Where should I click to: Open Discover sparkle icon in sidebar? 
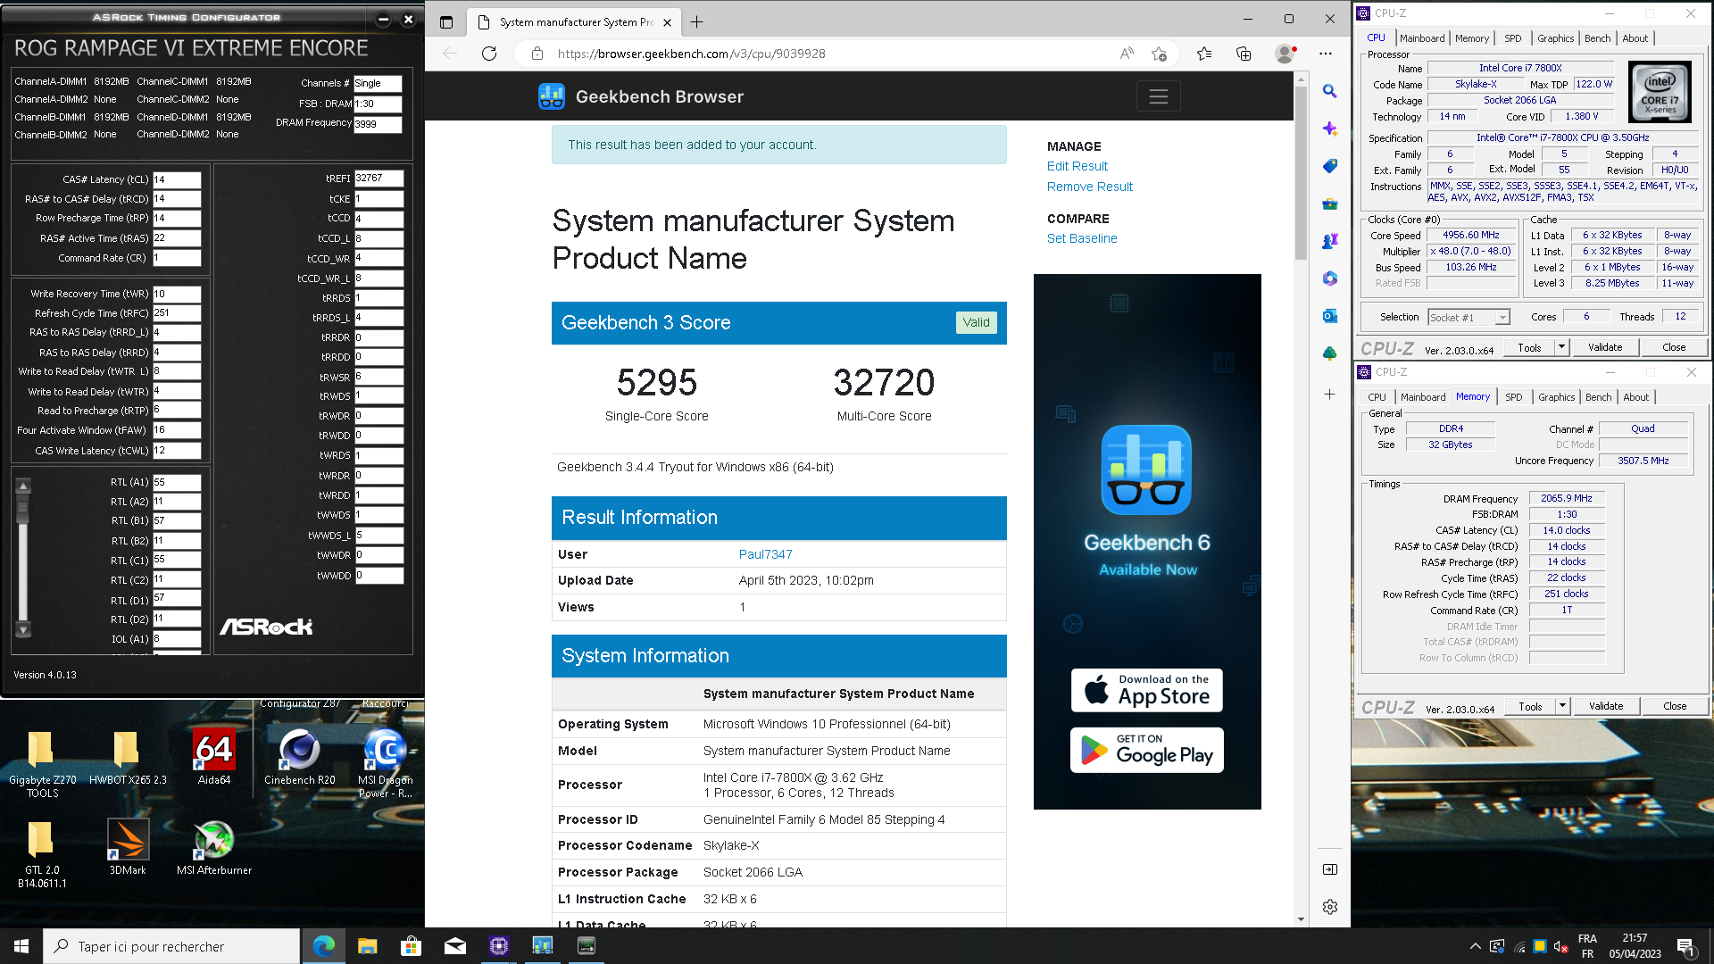pyautogui.click(x=1330, y=129)
